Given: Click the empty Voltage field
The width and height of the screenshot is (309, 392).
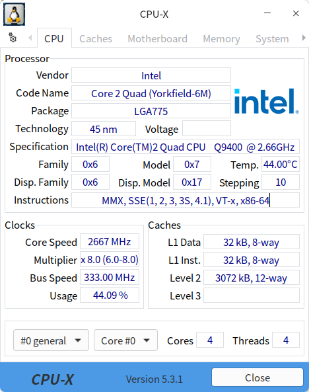Looking at the screenshot, I should [x=207, y=129].
